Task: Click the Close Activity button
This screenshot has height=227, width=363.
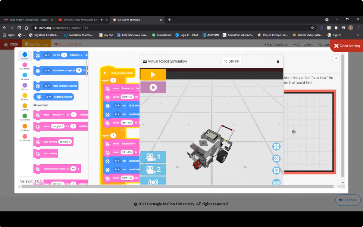Action: 347,46
